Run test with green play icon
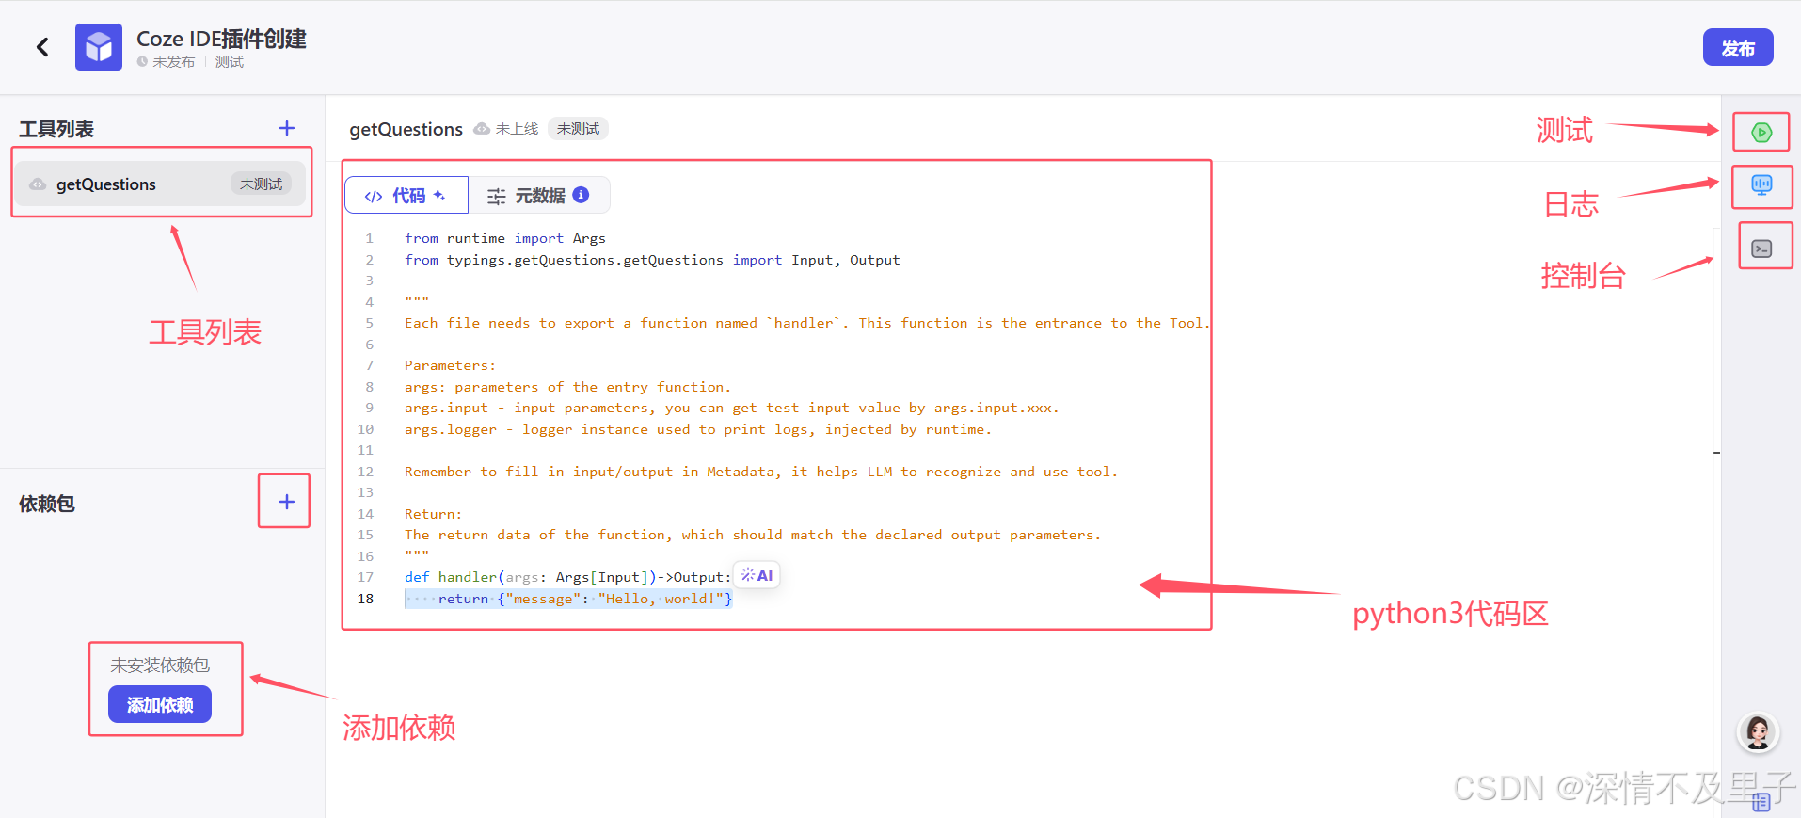Screen dimensions: 1801x818 coord(1761,133)
